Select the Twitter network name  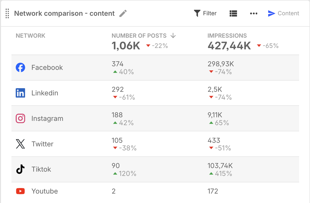coord(42,144)
